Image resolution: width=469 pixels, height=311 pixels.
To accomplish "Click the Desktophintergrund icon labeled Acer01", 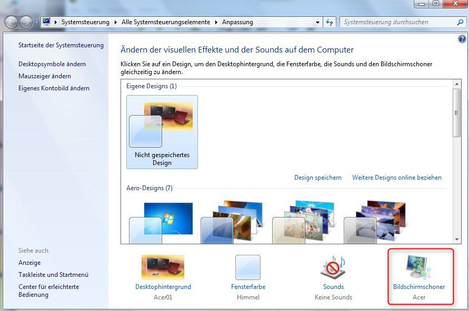I will tap(163, 268).
